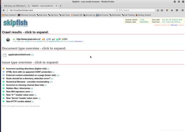Bookmark this page with the star icon
Image resolution: width=185 pixels, height=132 pixels.
click(x=158, y=10)
